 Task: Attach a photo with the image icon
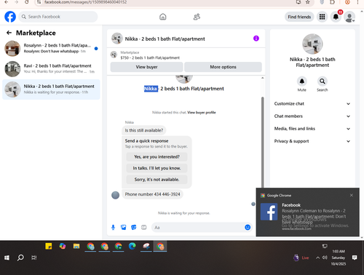tap(124, 227)
